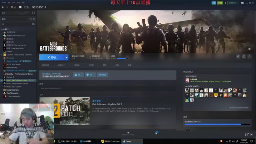
Task: Open the account name dropdown top right
Action: coord(233,3)
